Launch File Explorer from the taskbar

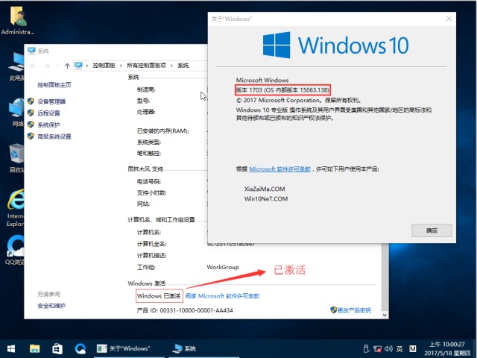[34, 348]
